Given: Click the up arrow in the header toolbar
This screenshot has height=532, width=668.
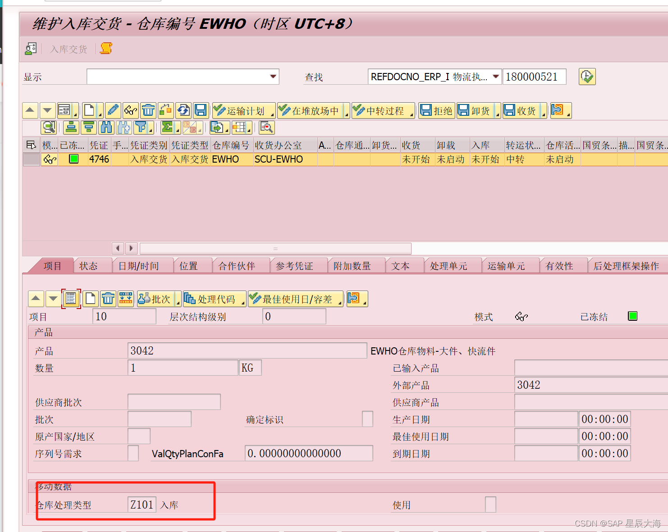Looking at the screenshot, I should click(x=30, y=110).
